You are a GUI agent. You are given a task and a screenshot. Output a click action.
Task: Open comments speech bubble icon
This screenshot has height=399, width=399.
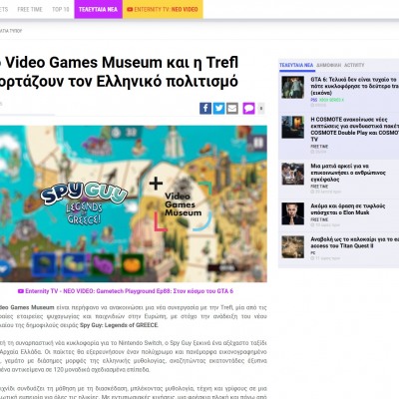(x=248, y=109)
